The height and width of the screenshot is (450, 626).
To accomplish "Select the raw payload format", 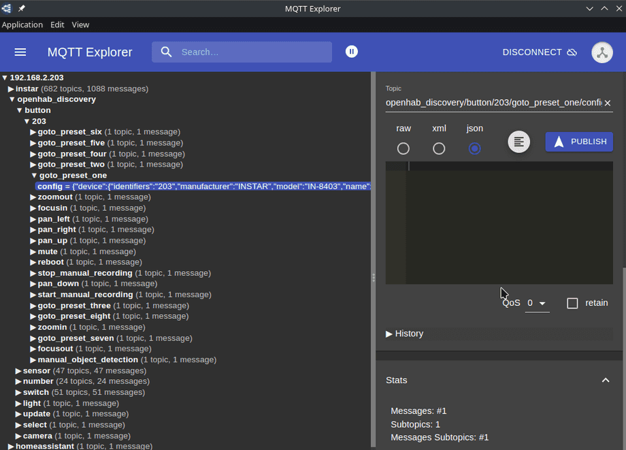I will pos(403,148).
